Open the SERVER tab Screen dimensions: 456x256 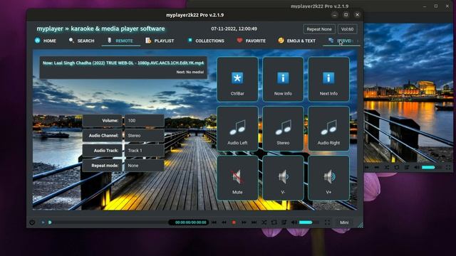[341, 41]
